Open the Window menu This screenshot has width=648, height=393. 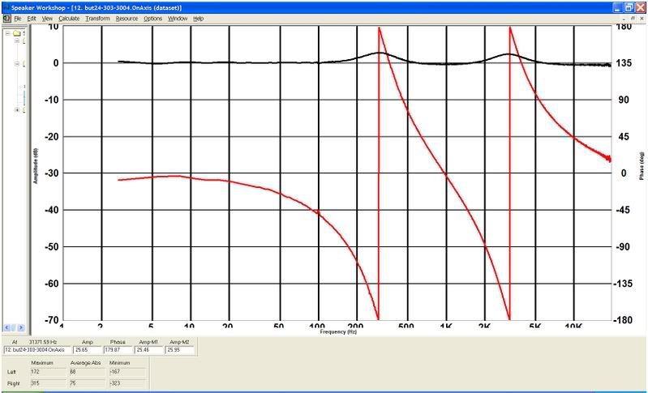point(178,19)
